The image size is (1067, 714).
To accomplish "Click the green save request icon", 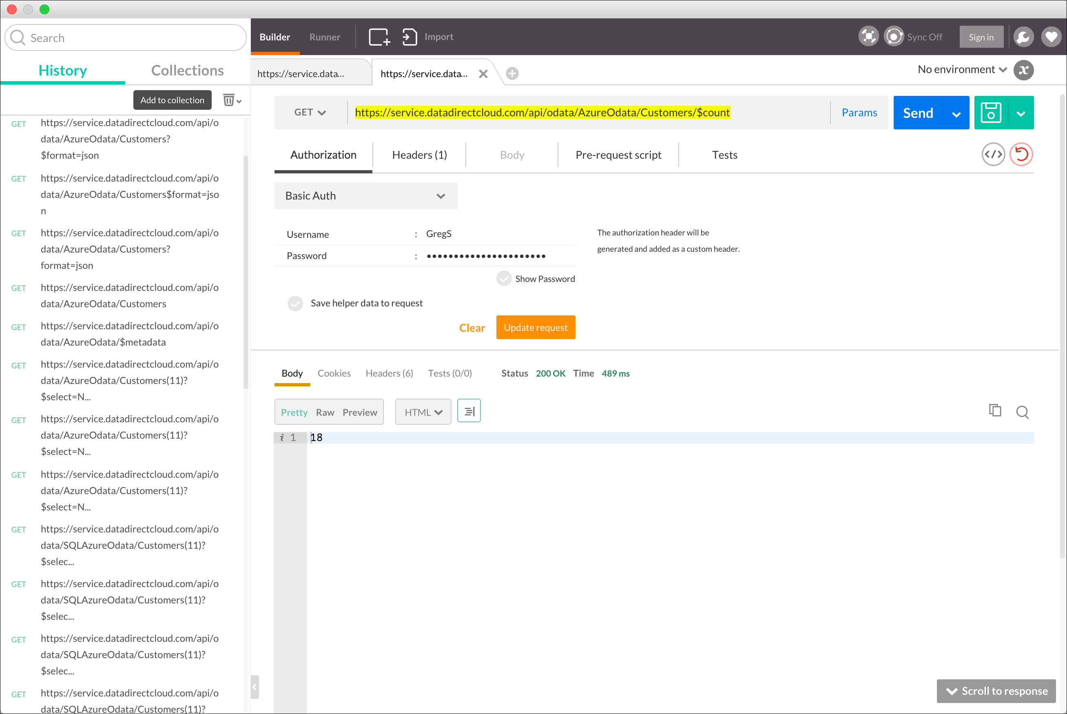I will pos(991,113).
